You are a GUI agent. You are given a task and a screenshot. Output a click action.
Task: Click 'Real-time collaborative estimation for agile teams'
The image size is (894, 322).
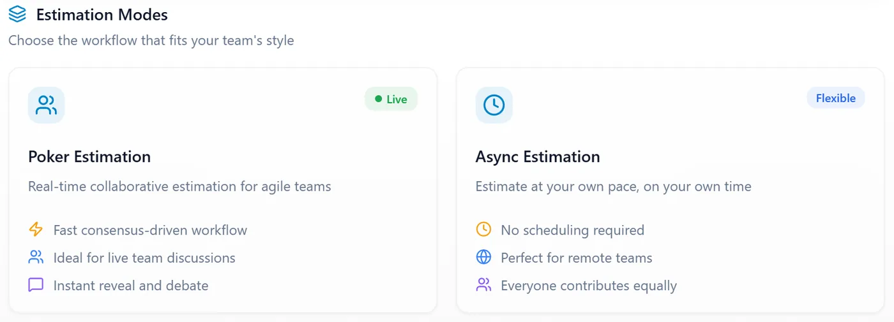(x=179, y=187)
